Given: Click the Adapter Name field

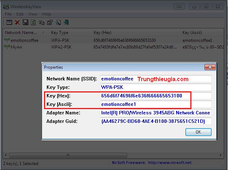Looking at the screenshot, I should [x=156, y=113].
